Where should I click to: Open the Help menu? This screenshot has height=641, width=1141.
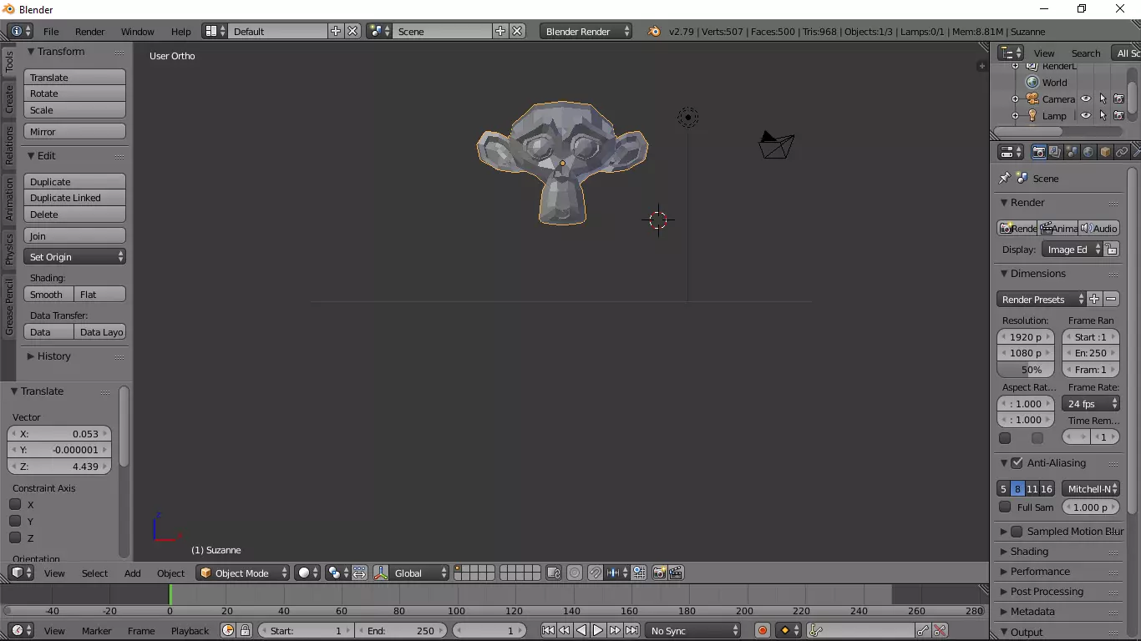(180, 31)
